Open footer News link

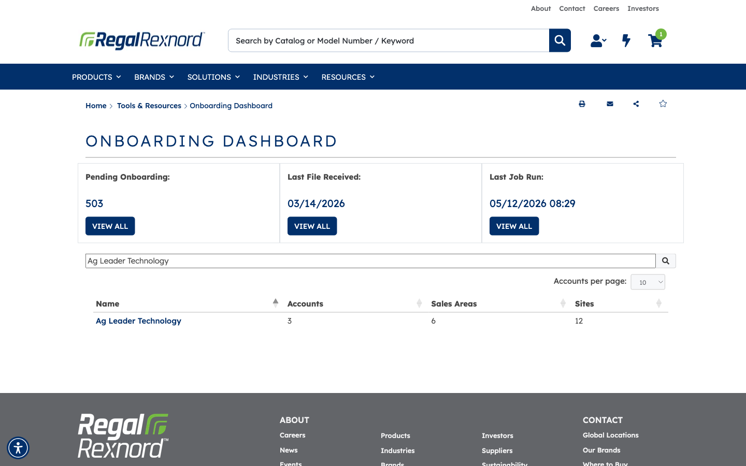289,450
